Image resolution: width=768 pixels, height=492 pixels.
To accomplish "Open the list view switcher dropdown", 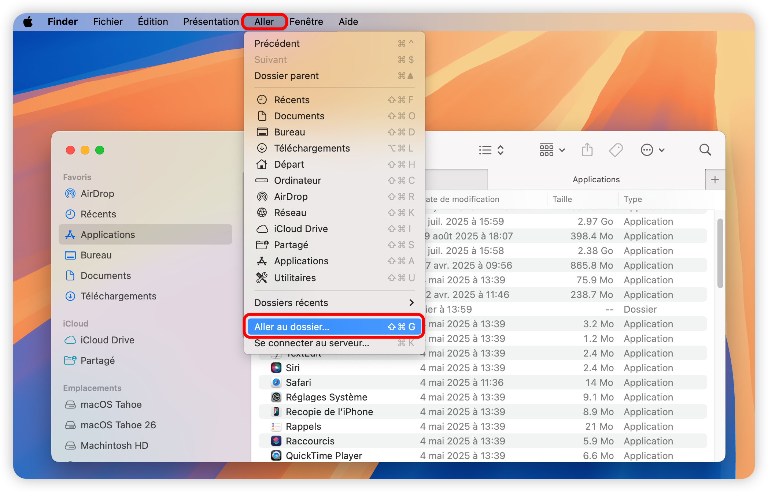I will tap(491, 150).
